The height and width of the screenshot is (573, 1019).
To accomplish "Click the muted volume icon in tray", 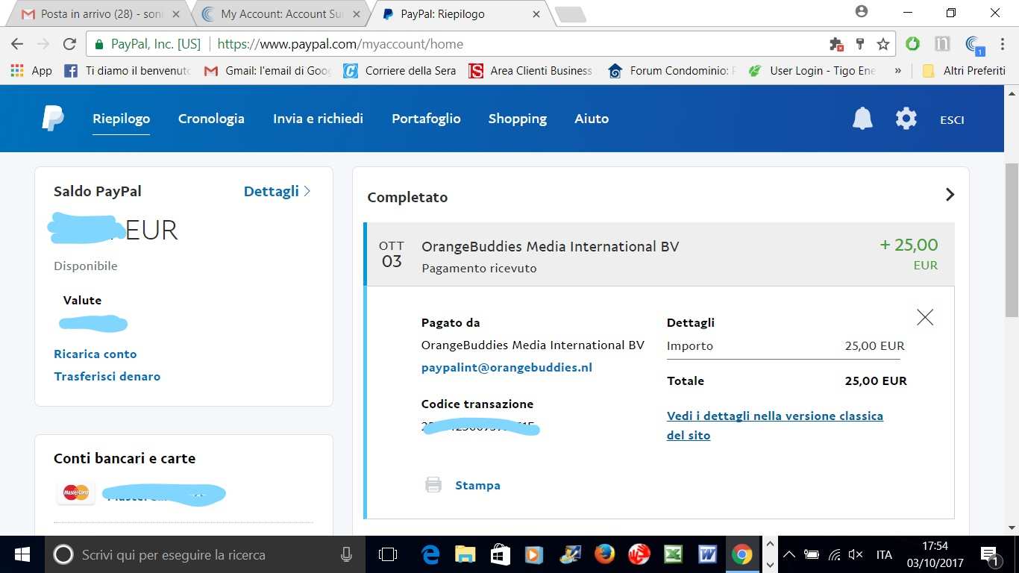I will (x=856, y=554).
